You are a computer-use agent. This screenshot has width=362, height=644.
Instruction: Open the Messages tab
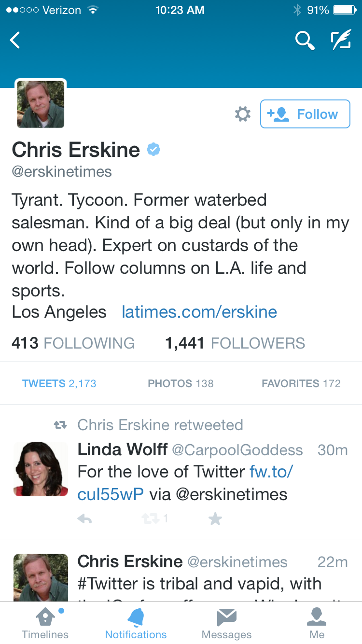226,623
